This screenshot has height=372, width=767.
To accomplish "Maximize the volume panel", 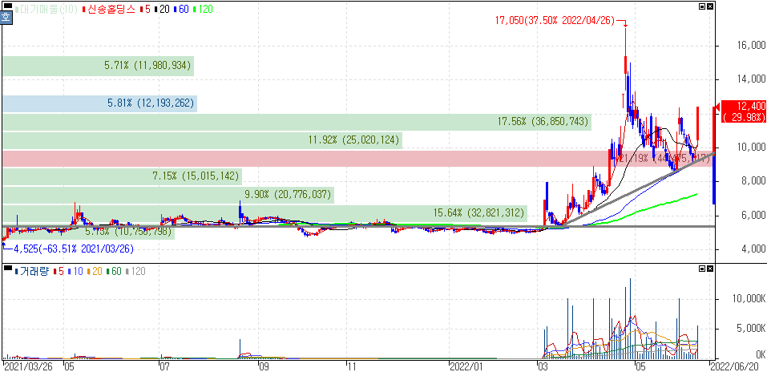I will click(702, 269).
